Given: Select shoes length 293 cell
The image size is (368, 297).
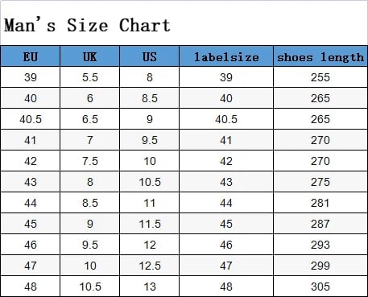Looking at the screenshot, I should click(x=320, y=245).
